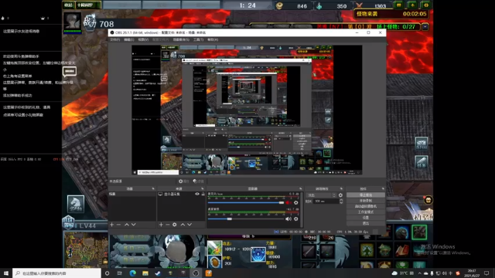
Task: Open source properties gear in Sources panel
Action: point(175,225)
